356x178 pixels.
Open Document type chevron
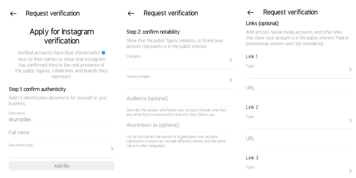112,149
